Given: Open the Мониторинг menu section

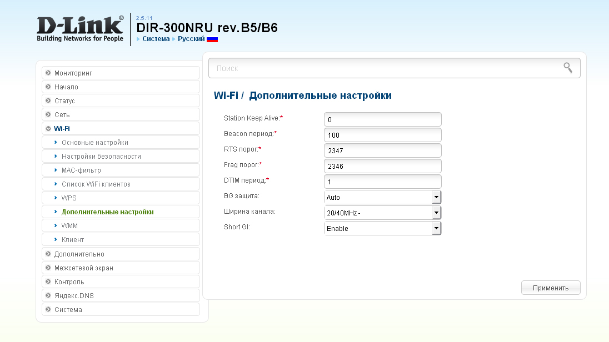Looking at the screenshot, I should [x=121, y=73].
